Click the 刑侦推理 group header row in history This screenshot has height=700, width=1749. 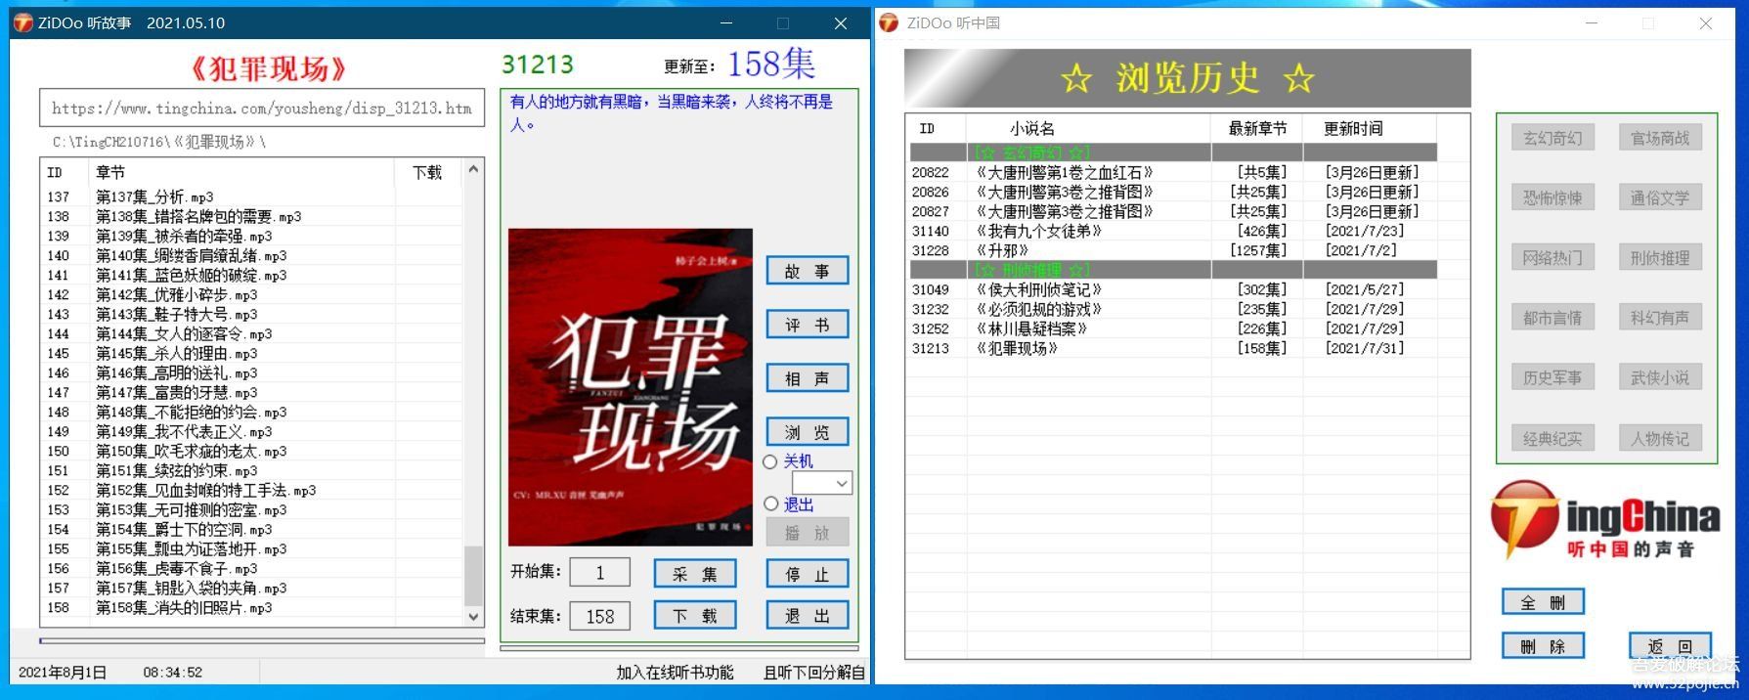[x=1173, y=270]
